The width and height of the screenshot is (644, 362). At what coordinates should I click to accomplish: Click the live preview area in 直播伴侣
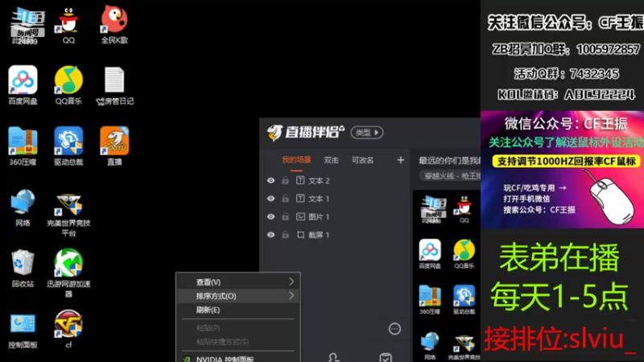447,276
